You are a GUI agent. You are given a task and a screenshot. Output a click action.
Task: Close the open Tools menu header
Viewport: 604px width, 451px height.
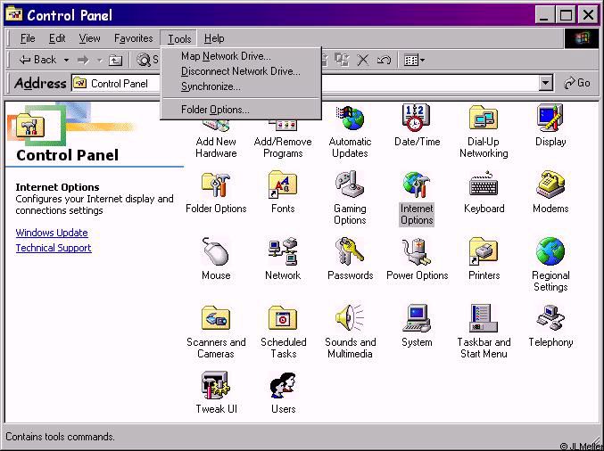[179, 38]
